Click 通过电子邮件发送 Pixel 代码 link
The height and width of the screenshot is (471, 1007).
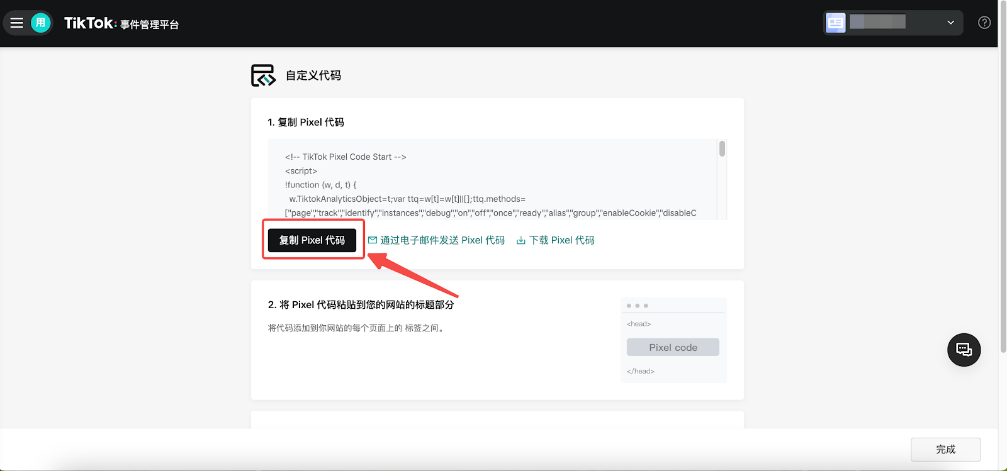pyautogui.click(x=436, y=240)
